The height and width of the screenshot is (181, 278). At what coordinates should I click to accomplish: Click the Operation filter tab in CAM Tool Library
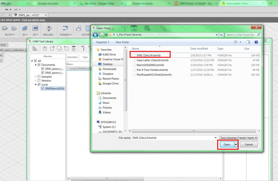coord(72,57)
